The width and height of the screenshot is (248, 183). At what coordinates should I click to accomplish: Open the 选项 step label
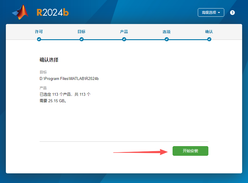[166, 32]
